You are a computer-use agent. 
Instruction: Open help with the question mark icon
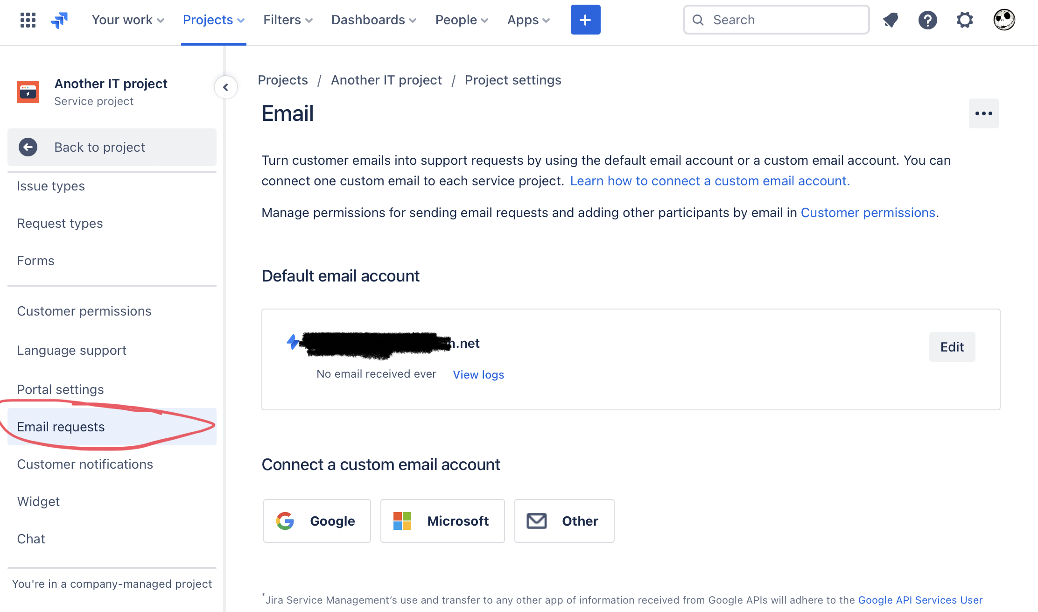tap(928, 20)
